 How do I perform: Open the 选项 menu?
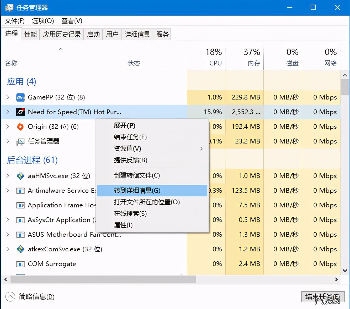(43, 21)
